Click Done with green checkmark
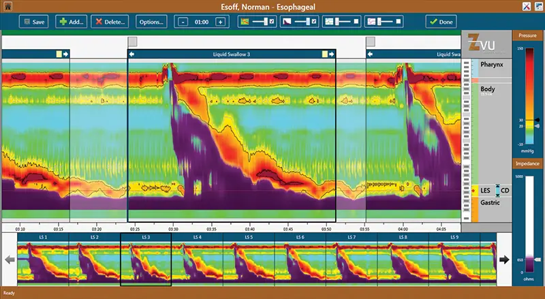The height and width of the screenshot is (299, 545). 441,22
